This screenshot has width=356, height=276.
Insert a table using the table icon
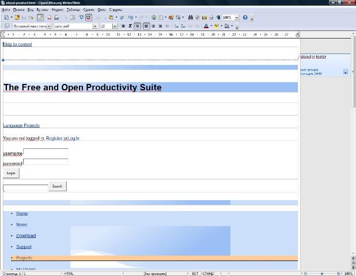tap(161, 17)
